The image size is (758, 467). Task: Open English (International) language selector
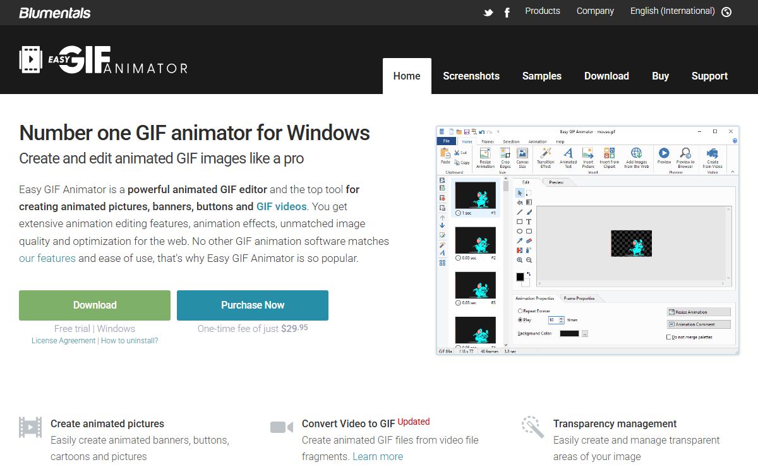pyautogui.click(x=680, y=11)
